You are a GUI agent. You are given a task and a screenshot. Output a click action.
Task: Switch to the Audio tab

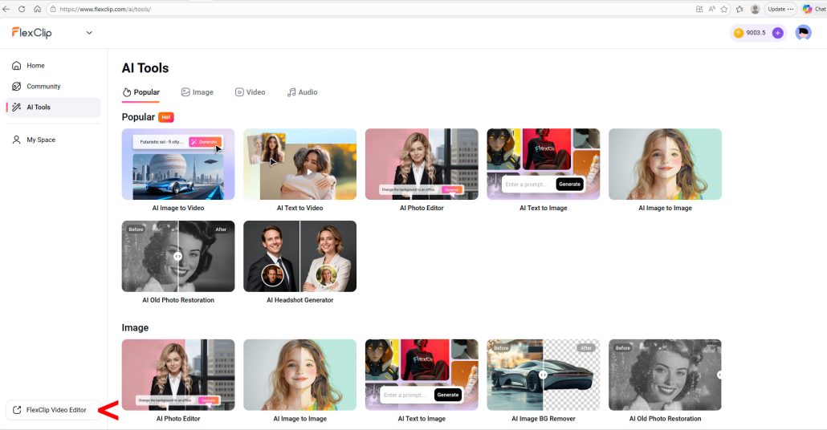click(x=302, y=92)
